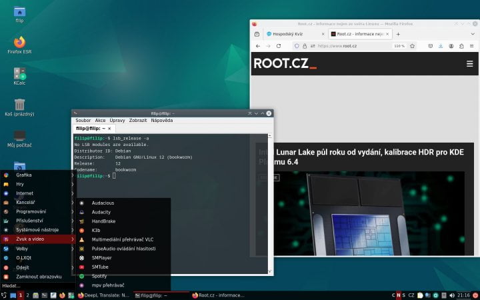Click the Firefox URL address field
The width and height of the screenshot is (480, 300).
(353, 46)
